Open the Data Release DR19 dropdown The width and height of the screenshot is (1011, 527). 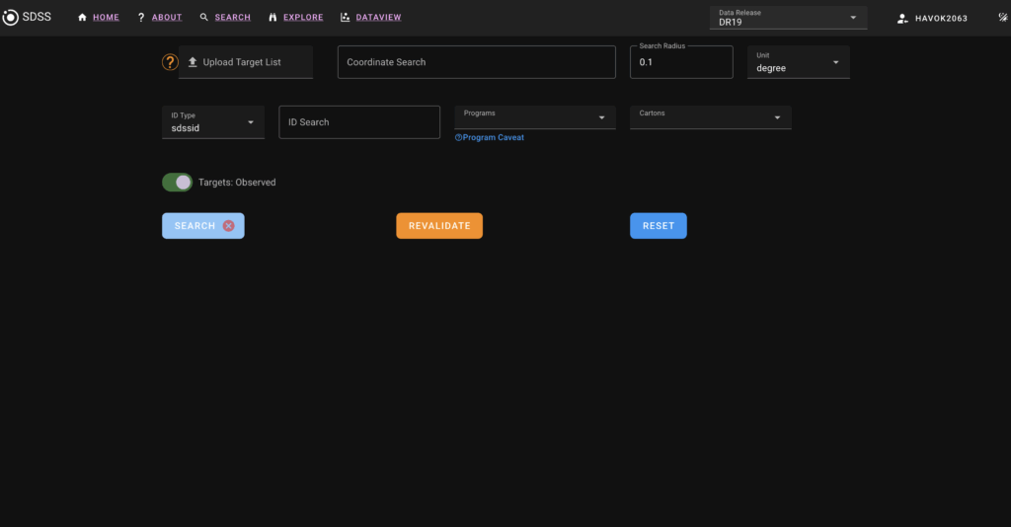pyautogui.click(x=787, y=18)
